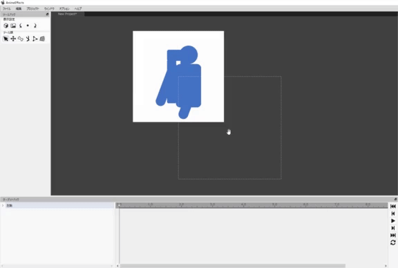Open the ウィンドウ (Window) menu
The width and height of the screenshot is (398, 268).
click(x=49, y=8)
